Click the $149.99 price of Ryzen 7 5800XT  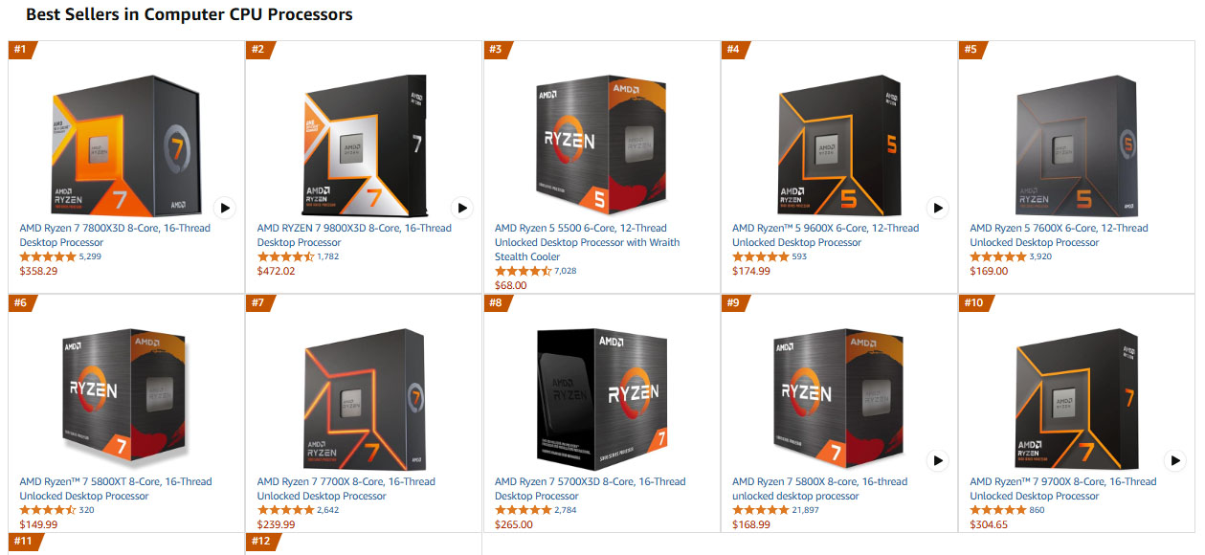38,524
